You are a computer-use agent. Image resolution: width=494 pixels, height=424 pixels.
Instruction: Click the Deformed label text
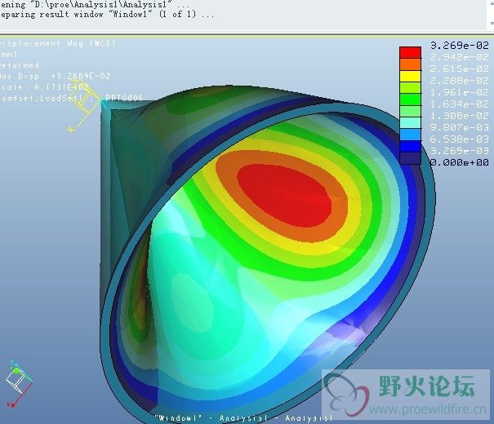point(20,65)
